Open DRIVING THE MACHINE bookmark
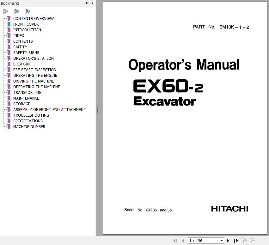 tap(34, 81)
